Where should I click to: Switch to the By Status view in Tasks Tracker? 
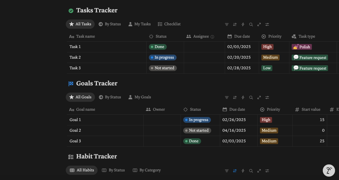[110, 24]
